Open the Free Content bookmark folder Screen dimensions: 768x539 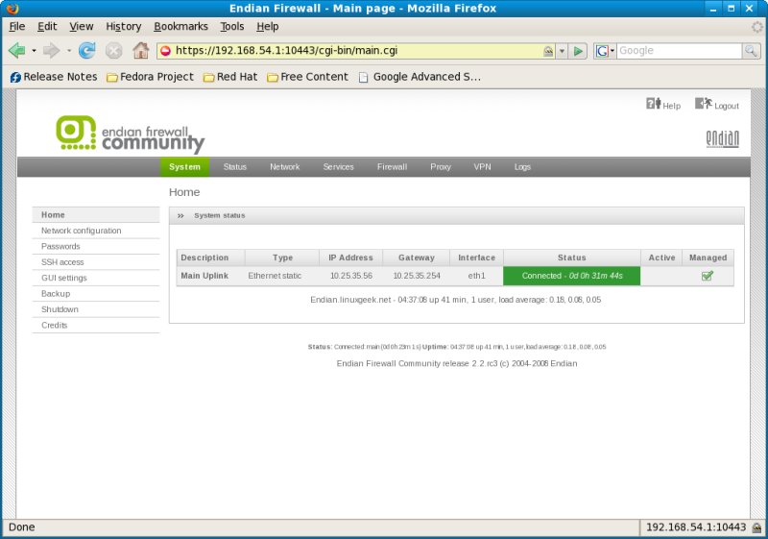coord(307,77)
